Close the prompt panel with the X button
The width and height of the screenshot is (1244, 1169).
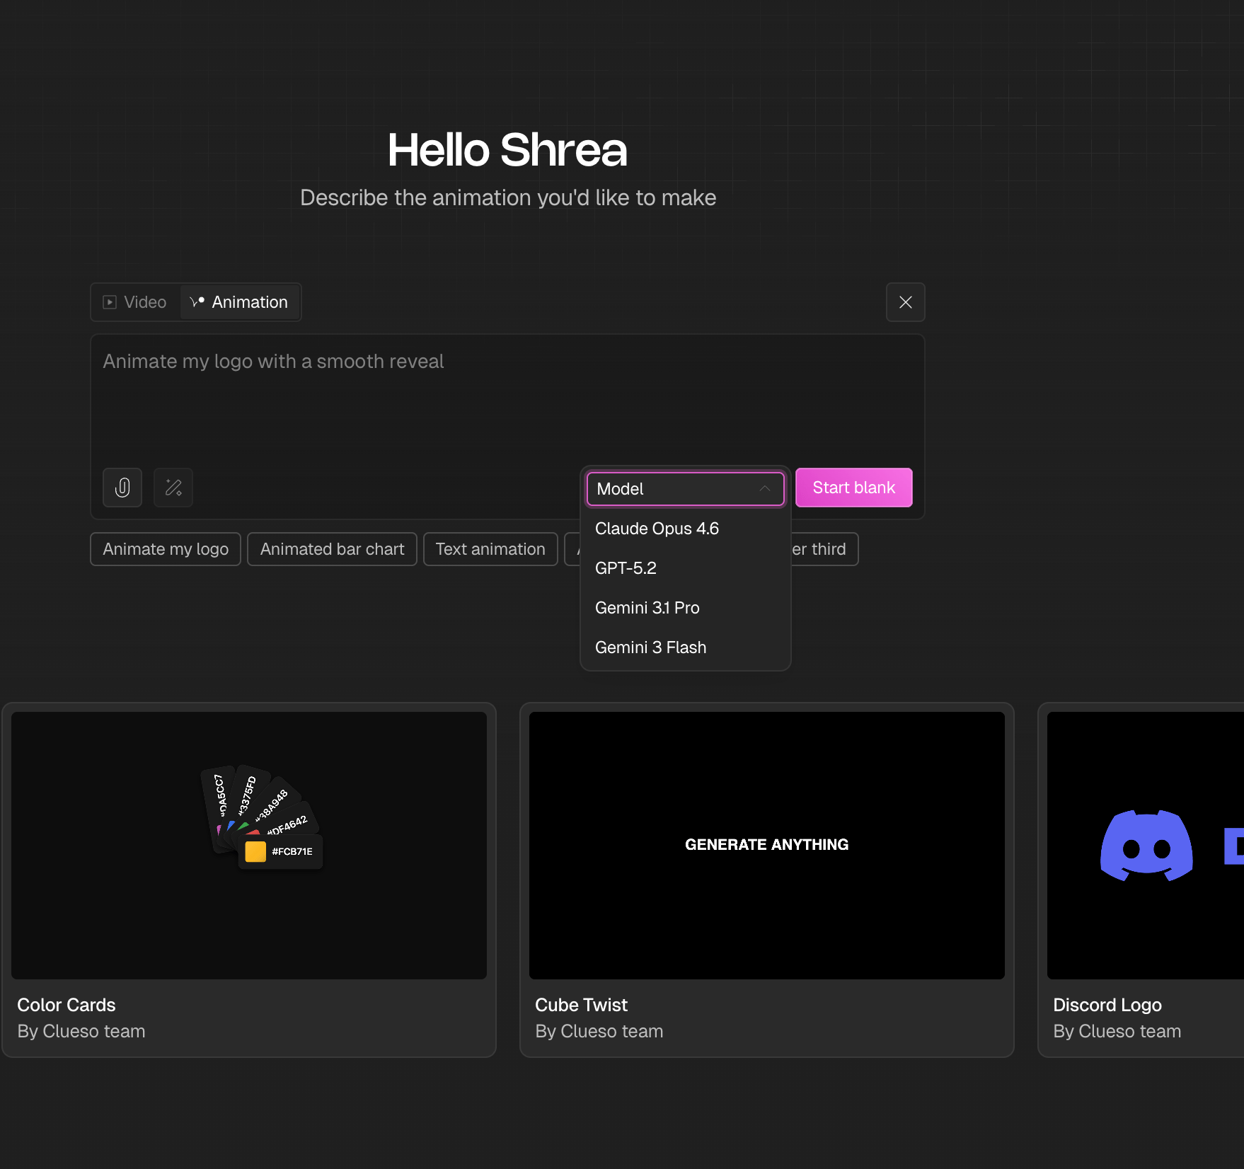(905, 302)
